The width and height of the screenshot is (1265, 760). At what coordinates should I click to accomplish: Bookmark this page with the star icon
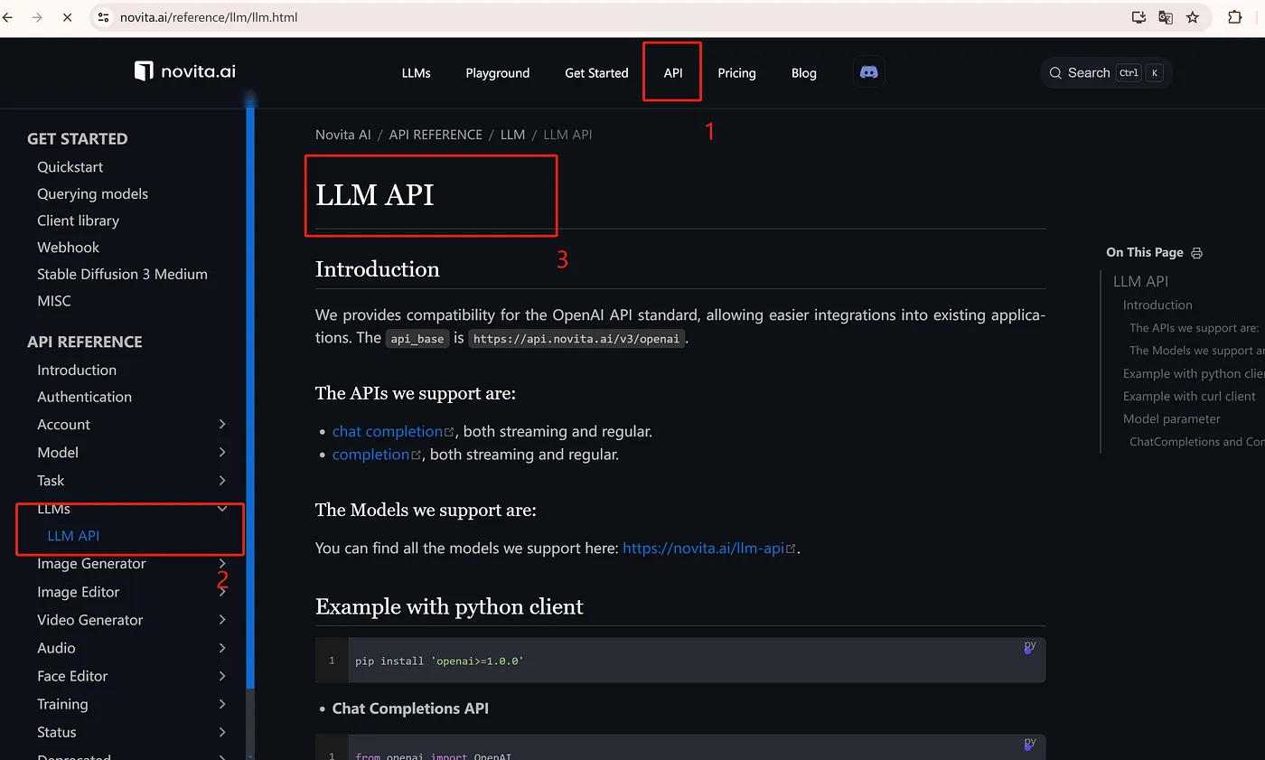tap(1193, 17)
